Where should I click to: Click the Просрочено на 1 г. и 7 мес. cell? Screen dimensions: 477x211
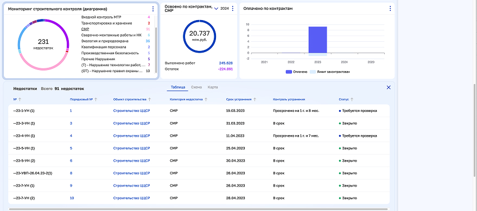click(x=296, y=136)
